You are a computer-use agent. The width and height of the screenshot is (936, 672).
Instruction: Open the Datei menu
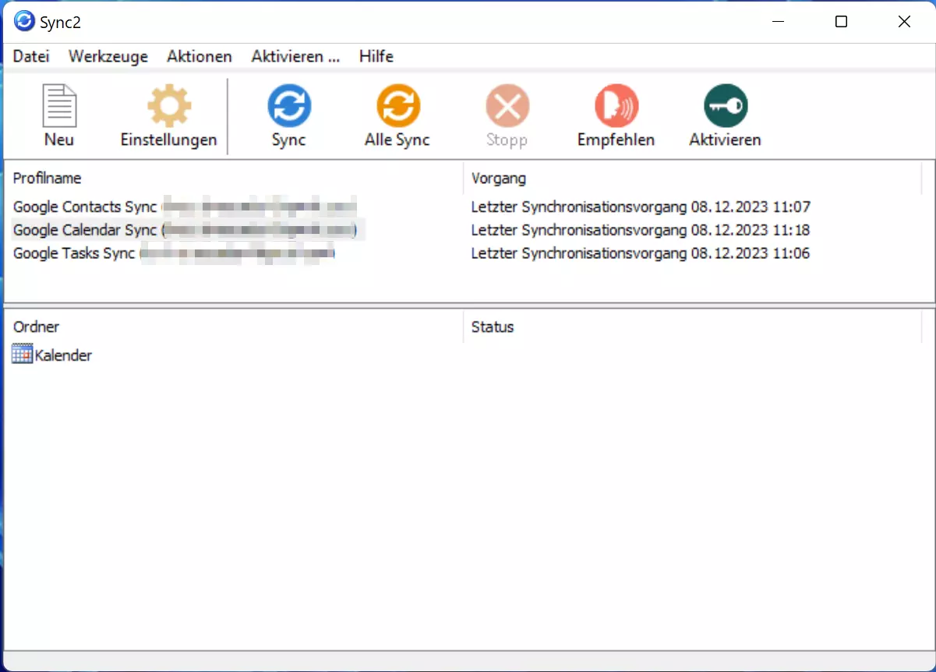(x=30, y=56)
